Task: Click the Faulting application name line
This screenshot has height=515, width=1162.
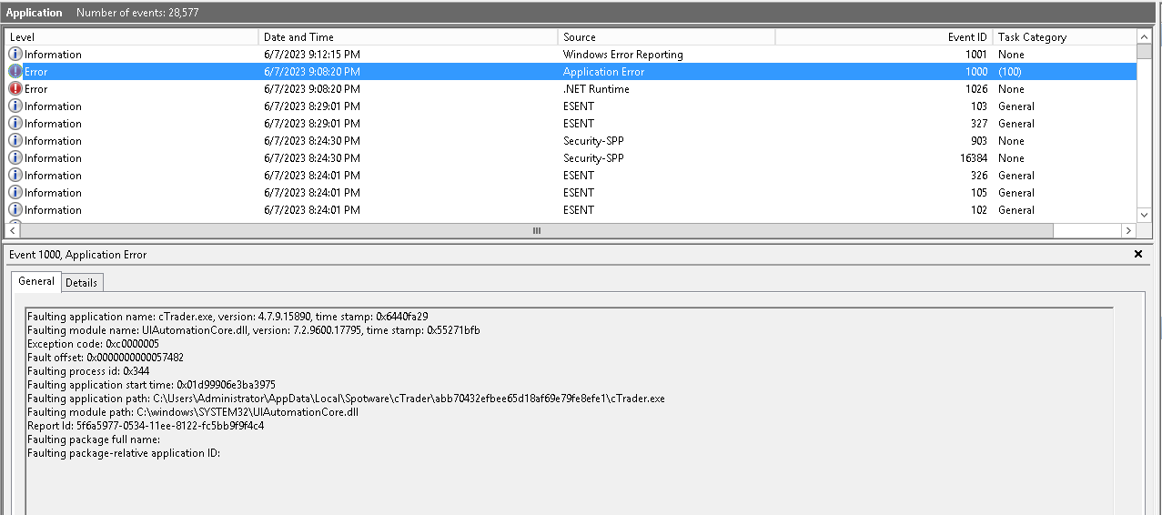Action: pos(227,317)
